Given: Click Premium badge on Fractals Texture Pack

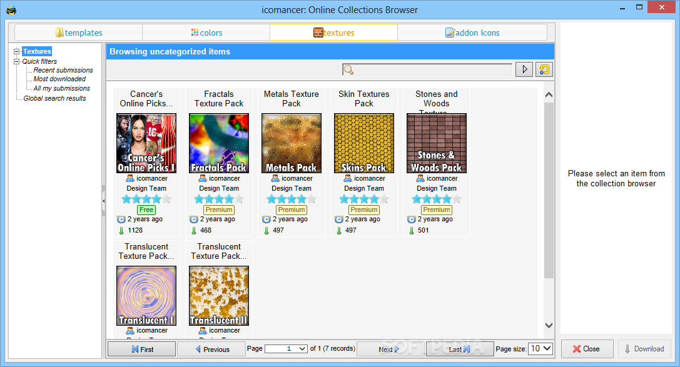Looking at the screenshot, I should [x=219, y=209].
